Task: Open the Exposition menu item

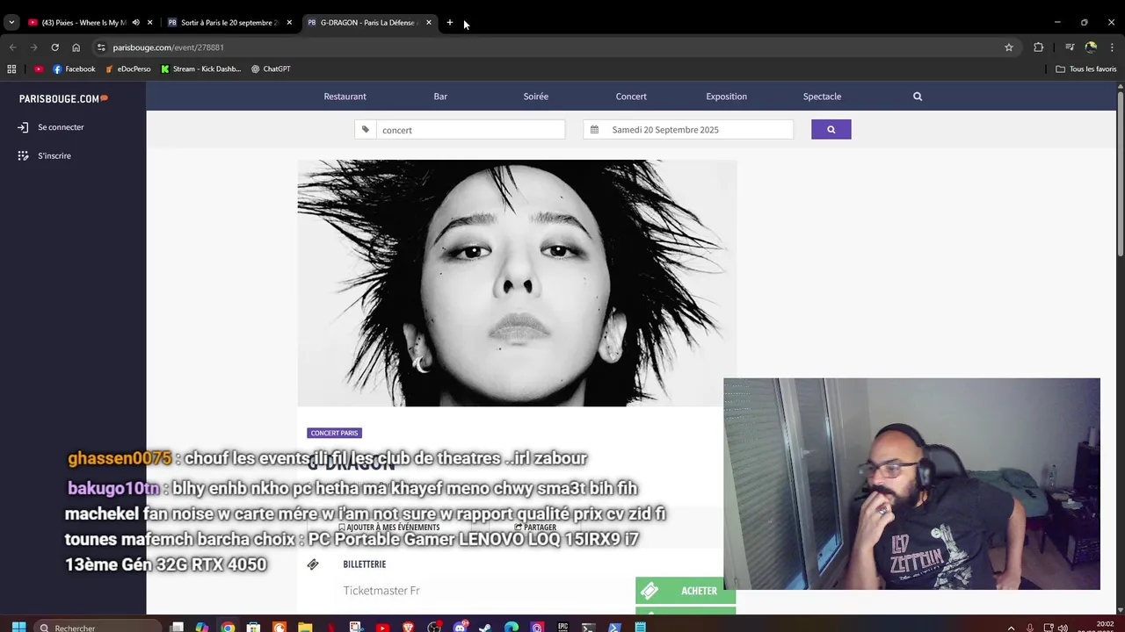Action: (726, 97)
